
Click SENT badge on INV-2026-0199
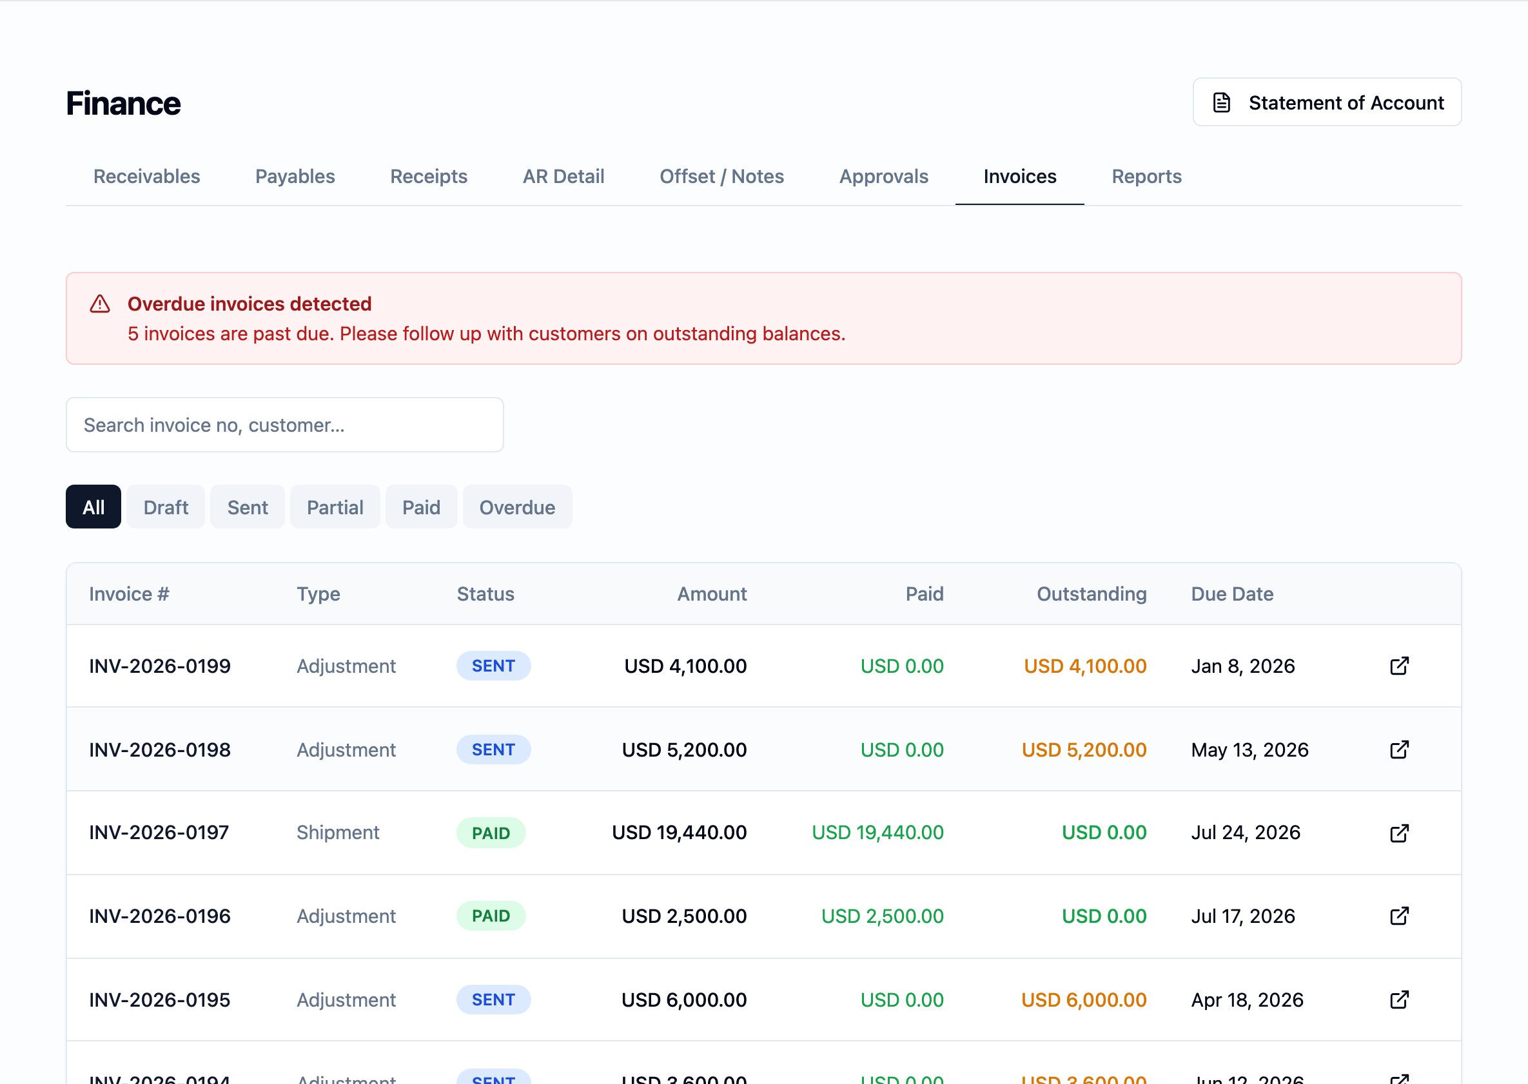click(x=493, y=666)
